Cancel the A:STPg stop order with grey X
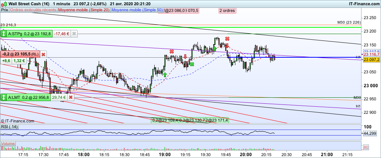Screen dimensions: 381x158 pyautogui.click(x=74, y=34)
